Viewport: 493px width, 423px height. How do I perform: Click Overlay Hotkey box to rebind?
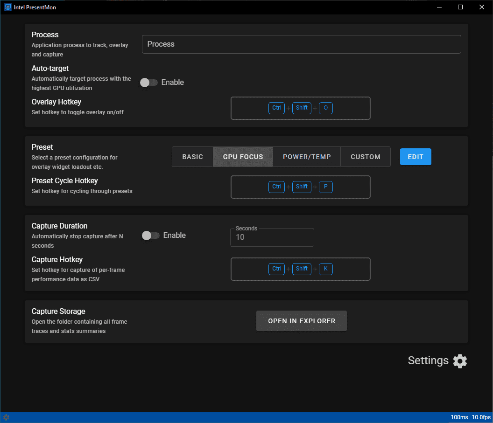click(301, 108)
